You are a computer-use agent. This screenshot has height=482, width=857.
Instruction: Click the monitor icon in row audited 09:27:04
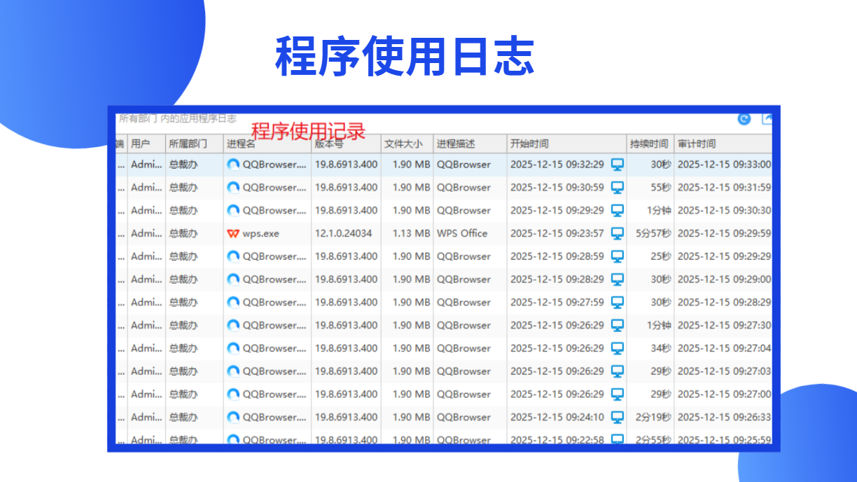(618, 348)
